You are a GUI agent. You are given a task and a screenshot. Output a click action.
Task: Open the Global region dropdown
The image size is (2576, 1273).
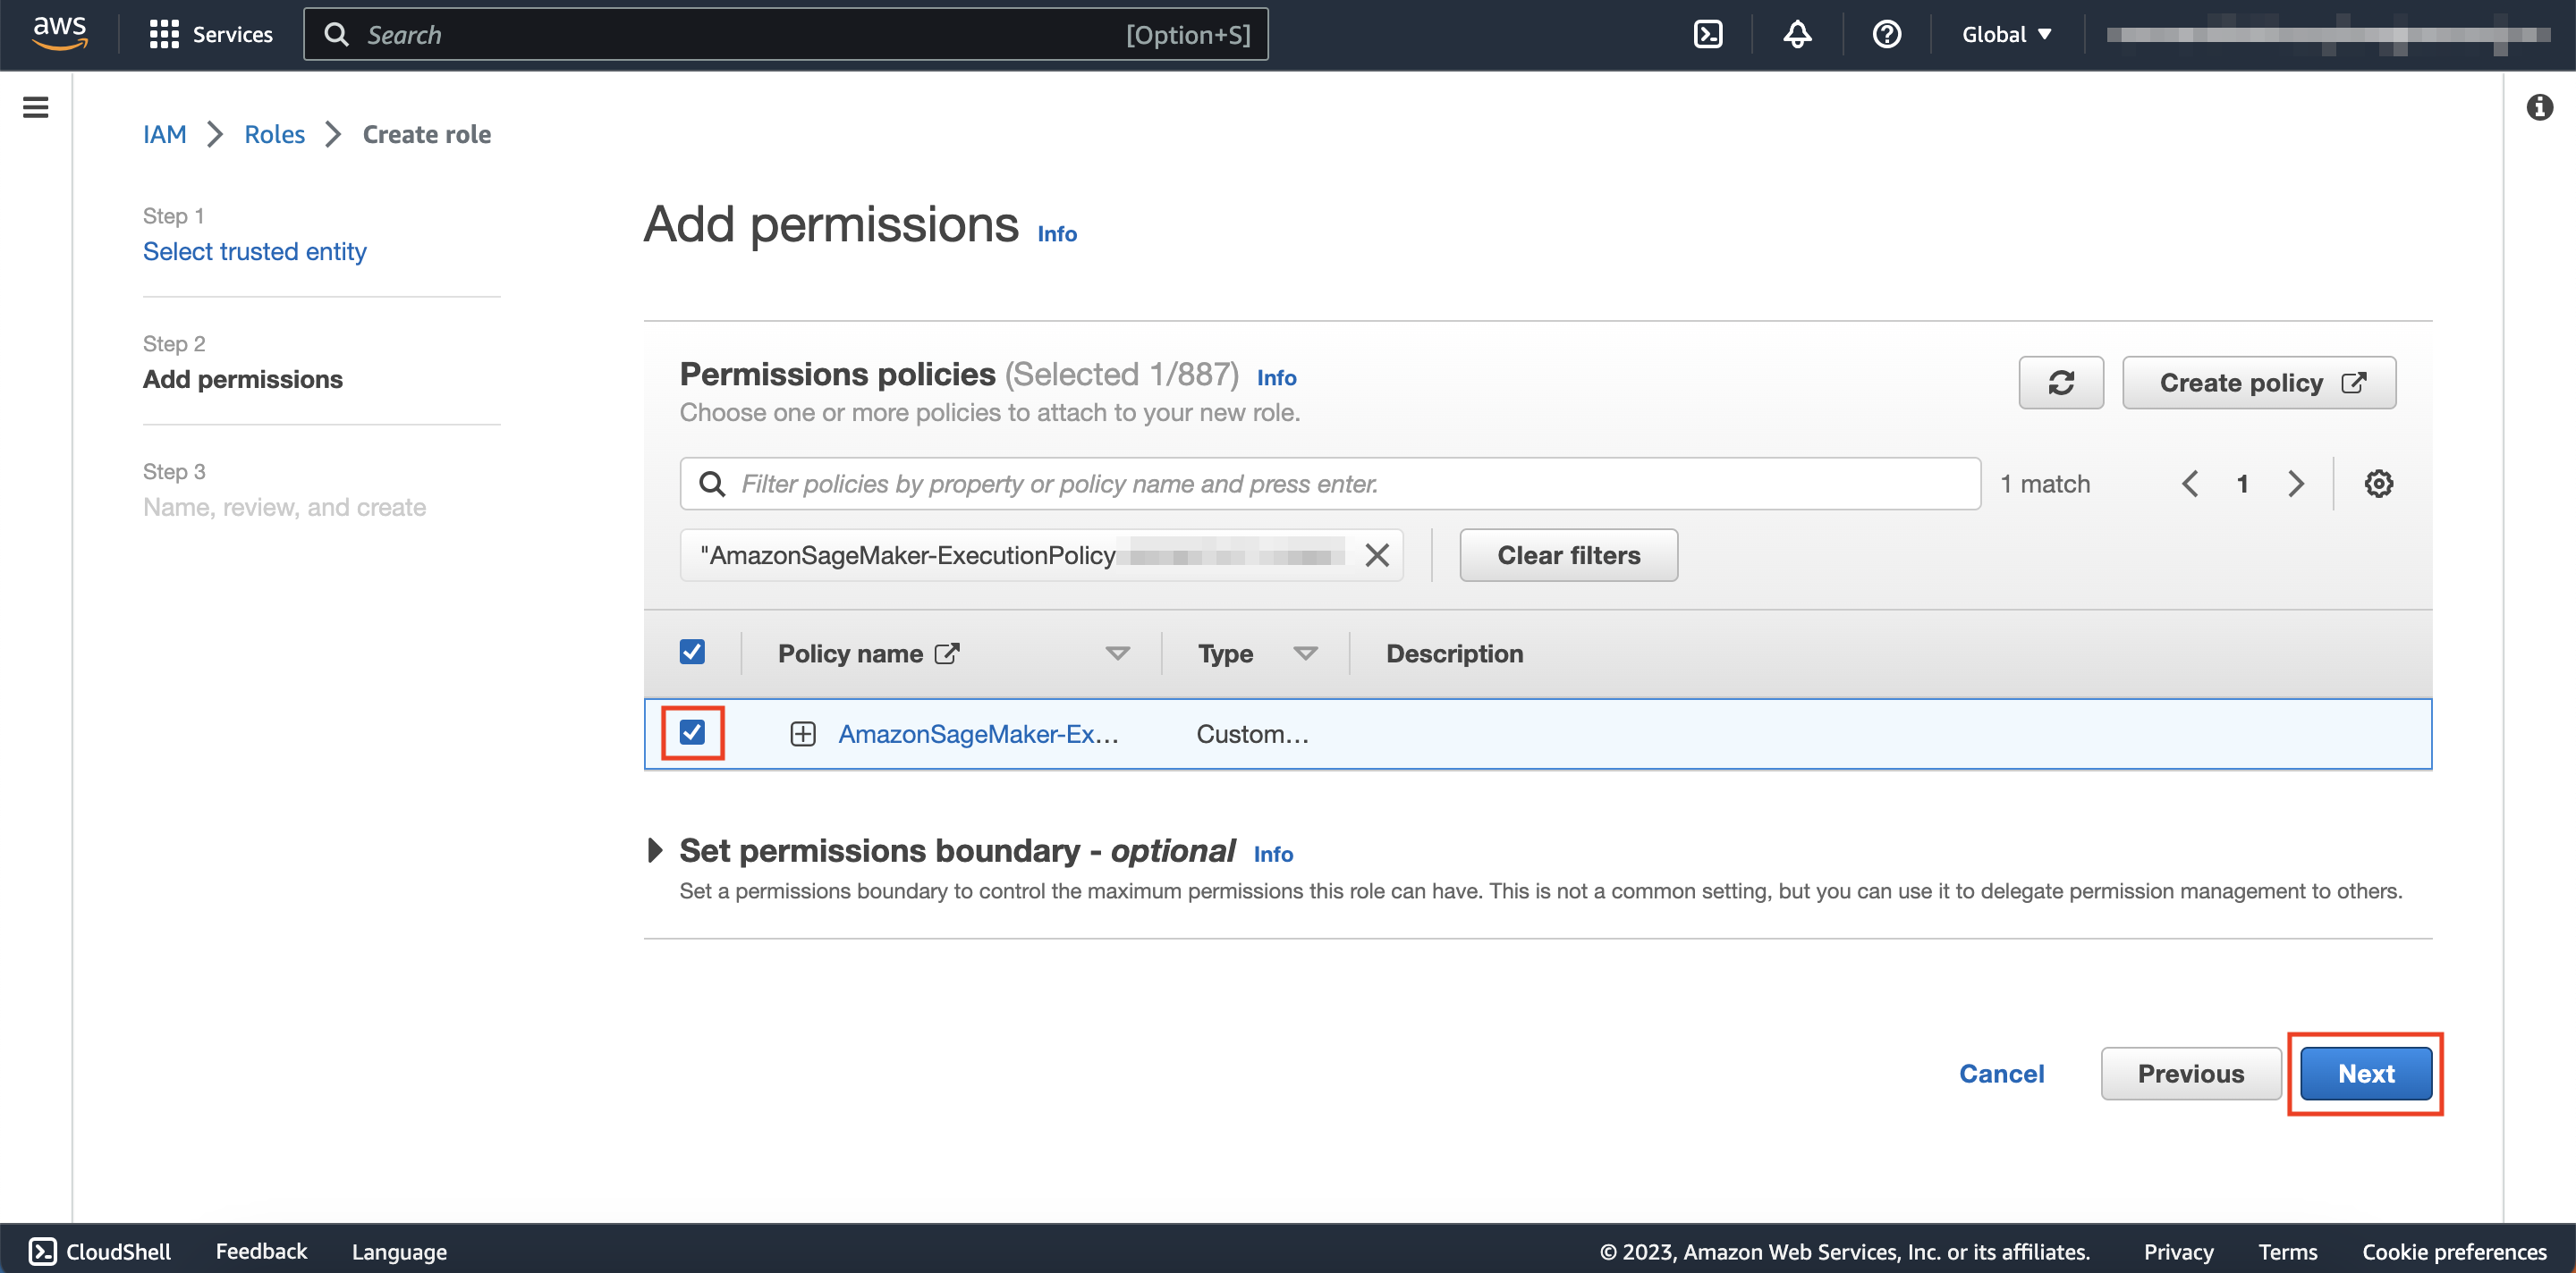point(2006,35)
